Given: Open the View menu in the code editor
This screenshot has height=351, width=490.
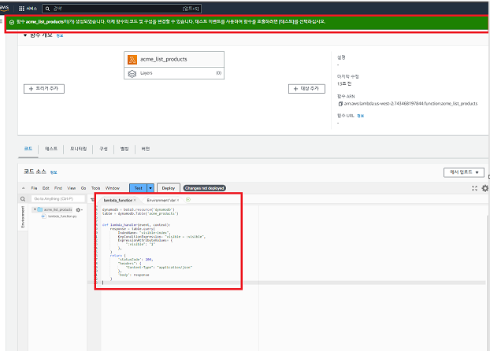Looking at the screenshot, I should tap(72, 188).
